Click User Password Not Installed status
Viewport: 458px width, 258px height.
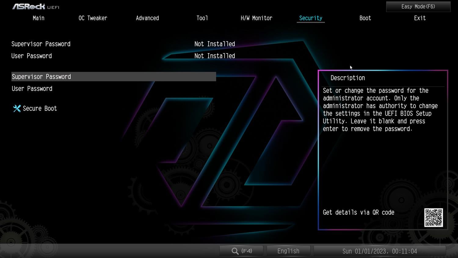click(215, 56)
